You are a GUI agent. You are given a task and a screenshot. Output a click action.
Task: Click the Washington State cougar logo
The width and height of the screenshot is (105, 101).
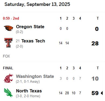pyautogui.click(x=8, y=78)
